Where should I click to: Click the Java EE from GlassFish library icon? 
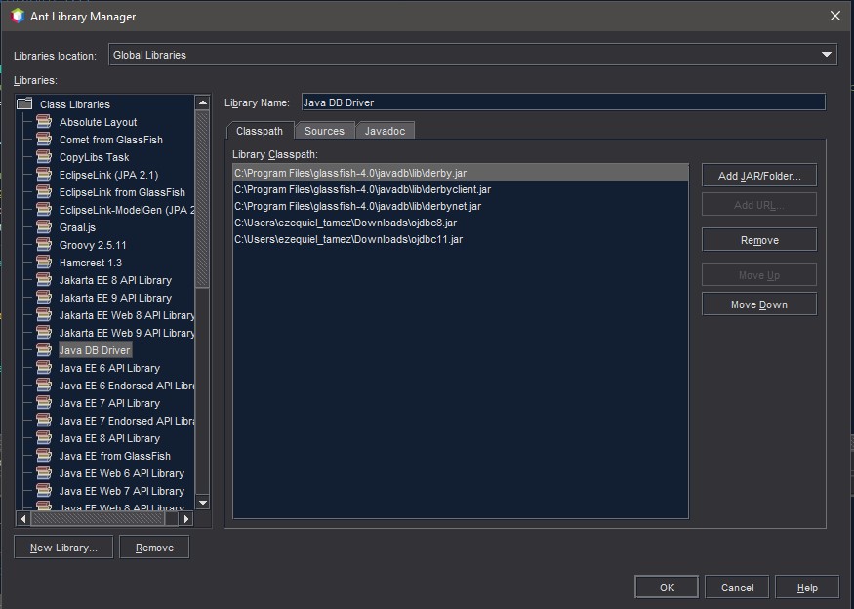pos(44,456)
